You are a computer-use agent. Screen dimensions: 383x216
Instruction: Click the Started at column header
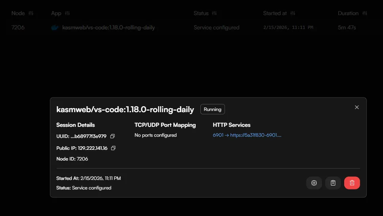[x=275, y=13]
